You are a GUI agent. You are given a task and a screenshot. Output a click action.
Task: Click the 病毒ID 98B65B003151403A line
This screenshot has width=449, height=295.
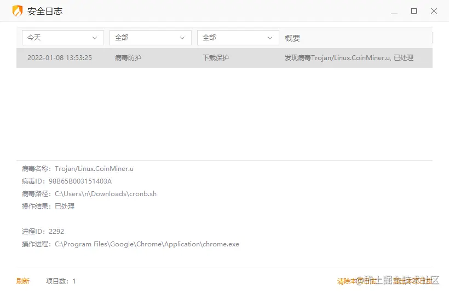(x=67, y=181)
